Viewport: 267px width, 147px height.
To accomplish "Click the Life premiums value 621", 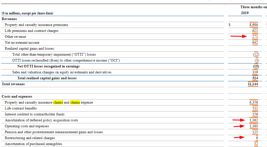I will coord(255,31).
